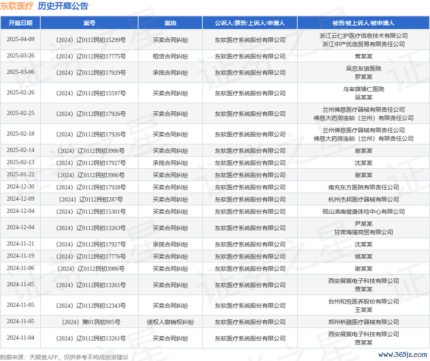430x361 pixels.
Task: Click defendant 吴忠友谊医院
Action: point(363,68)
